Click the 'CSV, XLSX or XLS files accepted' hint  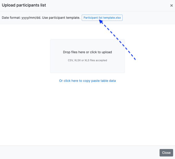87,60
